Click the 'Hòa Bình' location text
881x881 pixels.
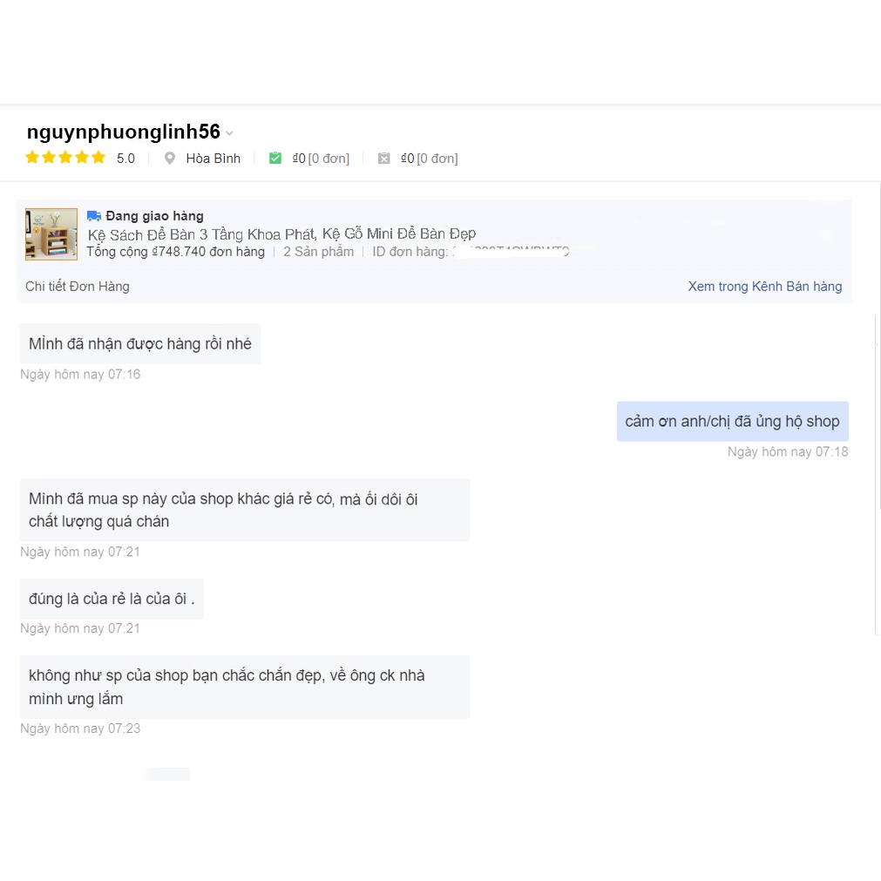[213, 159]
